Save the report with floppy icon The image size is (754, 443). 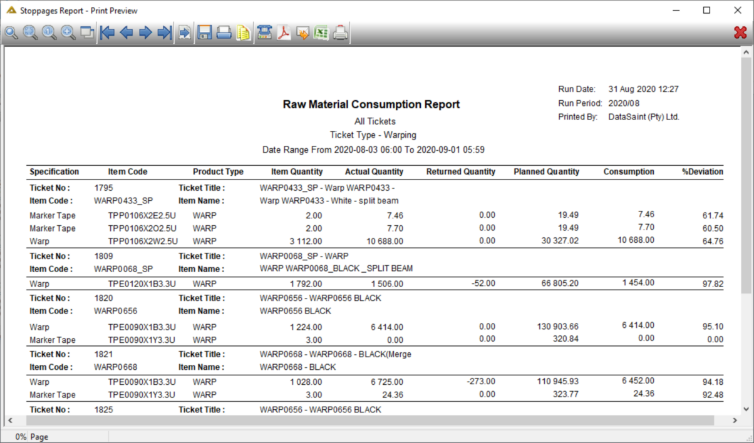205,33
